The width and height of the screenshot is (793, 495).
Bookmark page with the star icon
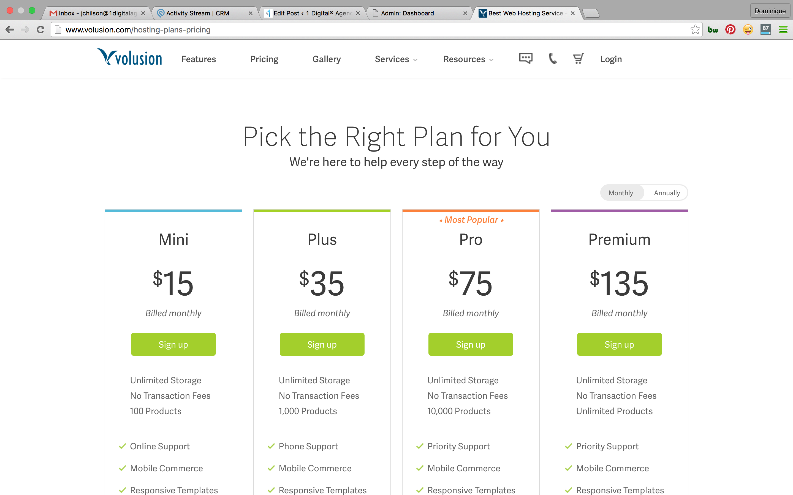point(695,29)
